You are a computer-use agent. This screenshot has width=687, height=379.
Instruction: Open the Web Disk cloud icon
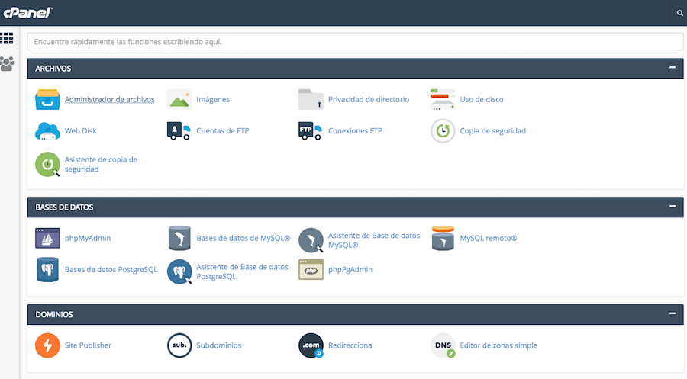[47, 131]
